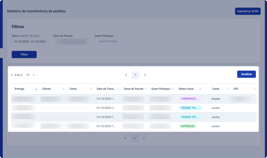The height and width of the screenshot is (158, 267).
Task: Select page 1 in bottom pagination
Action: (x=135, y=138)
